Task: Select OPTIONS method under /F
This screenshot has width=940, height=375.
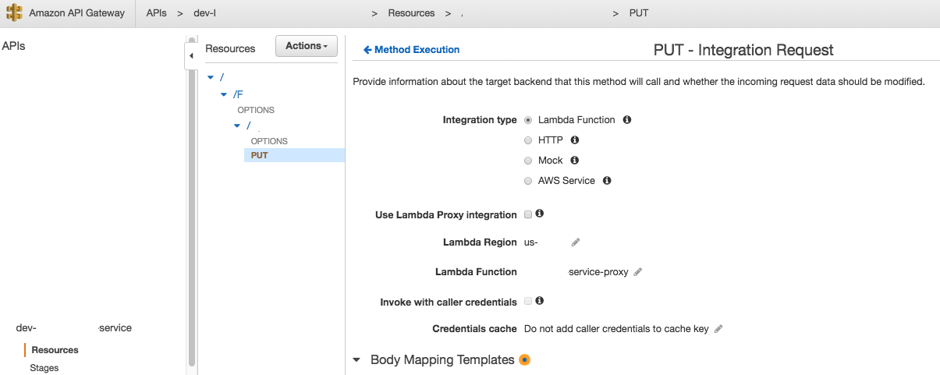Action: [256, 110]
